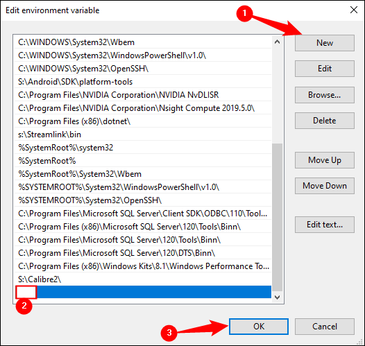Select %SYSTEMROOT%\System32\OpenSSH\ entry
The image size is (365, 346).
click(x=142, y=200)
